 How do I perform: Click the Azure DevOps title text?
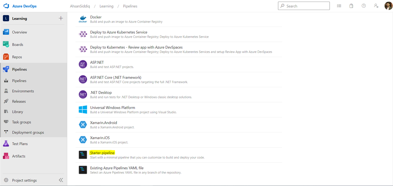click(24, 6)
